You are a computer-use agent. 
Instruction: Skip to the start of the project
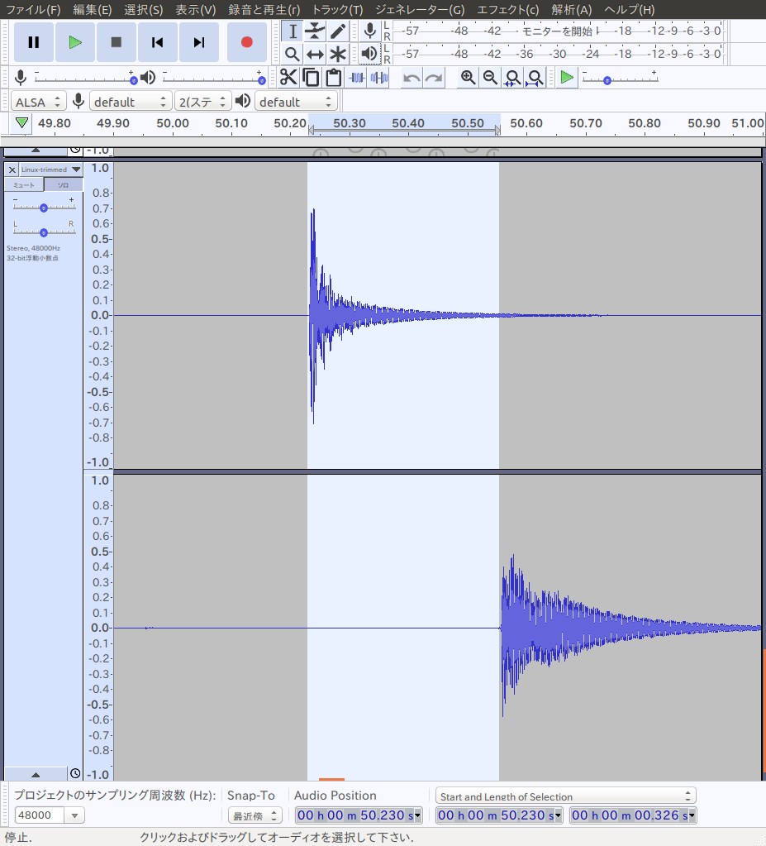coord(157,42)
